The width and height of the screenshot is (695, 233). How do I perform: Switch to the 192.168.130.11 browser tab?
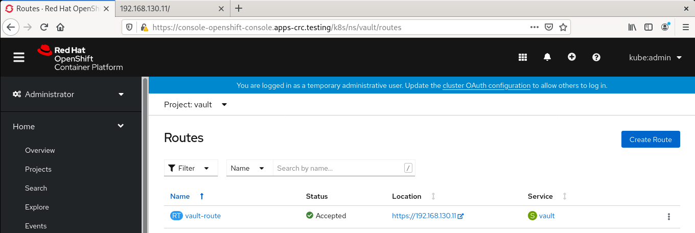[x=169, y=9]
